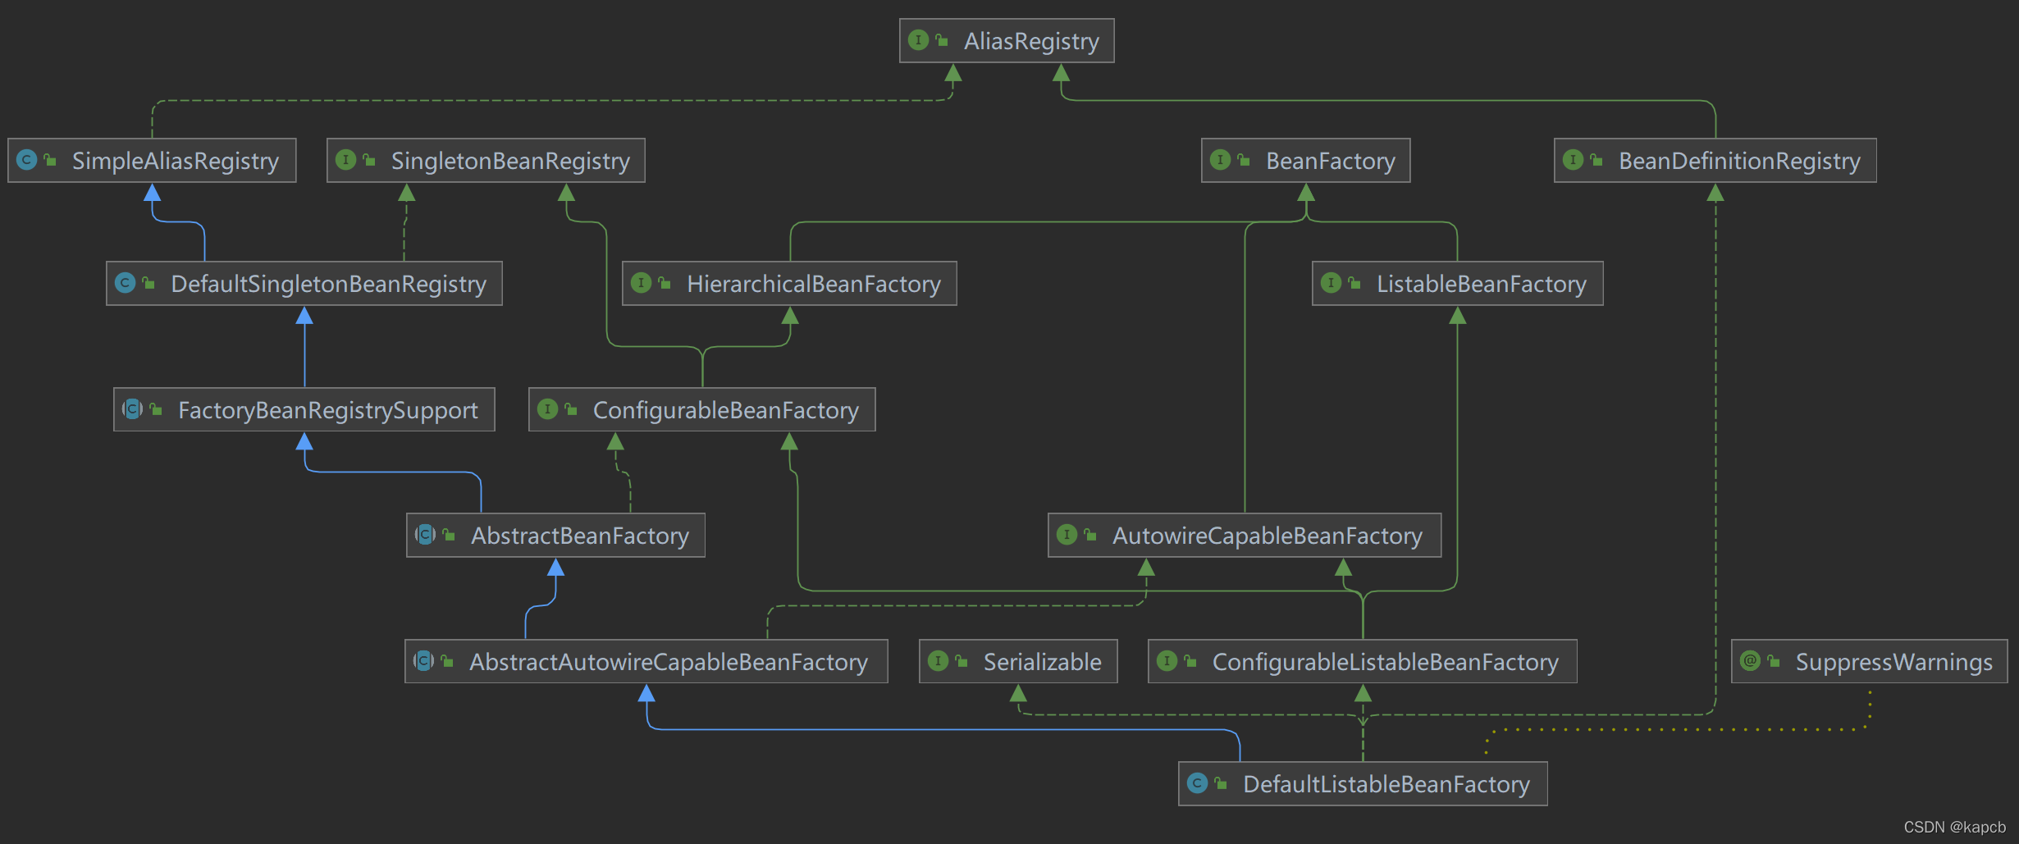Image resolution: width=2019 pixels, height=844 pixels.
Task: Click the interface icon of BeanDefinitionRegistry node
Action: tap(1574, 159)
